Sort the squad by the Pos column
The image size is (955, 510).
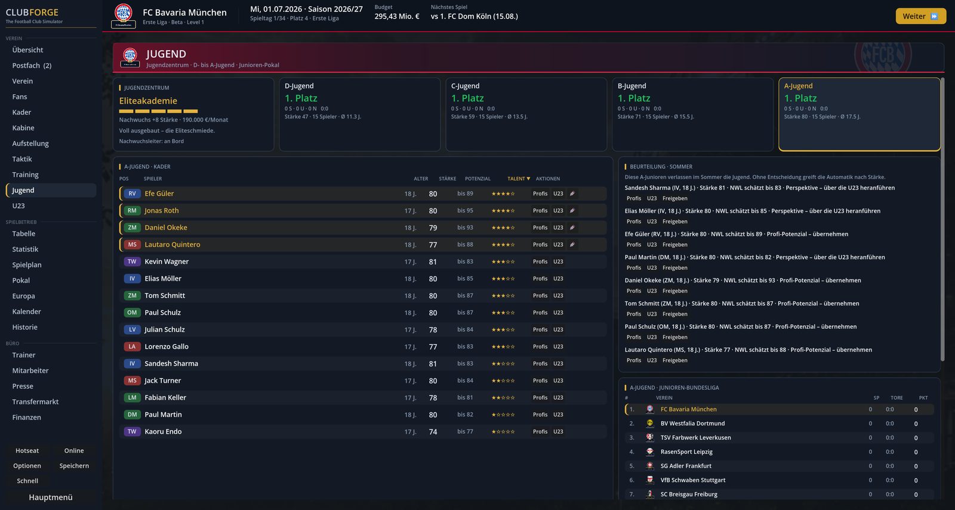[x=124, y=179]
